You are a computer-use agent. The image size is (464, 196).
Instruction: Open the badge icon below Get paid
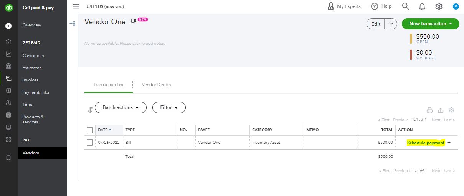pos(8,91)
